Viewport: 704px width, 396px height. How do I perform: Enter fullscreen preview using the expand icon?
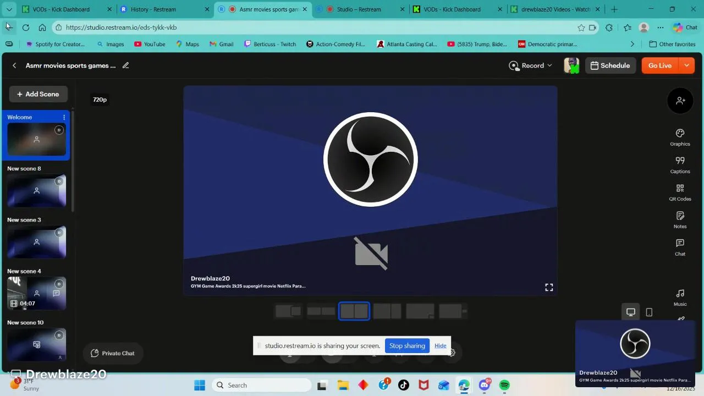click(549, 288)
